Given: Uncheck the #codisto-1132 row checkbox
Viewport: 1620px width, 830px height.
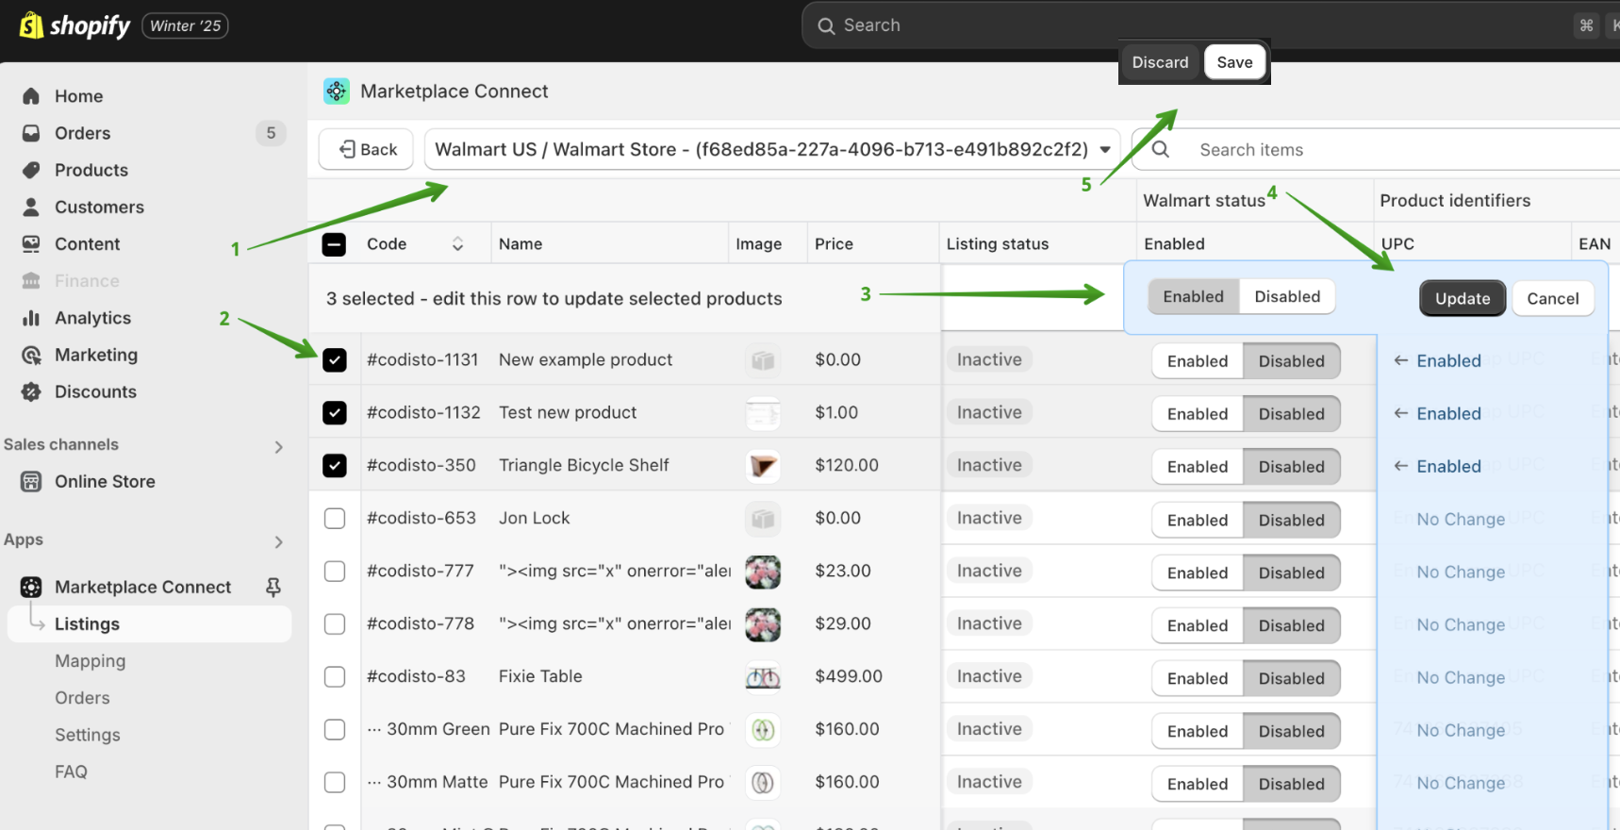Looking at the screenshot, I should [x=335, y=413].
